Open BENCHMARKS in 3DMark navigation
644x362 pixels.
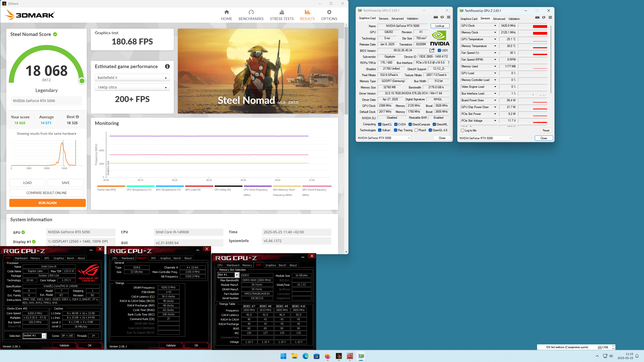pyautogui.click(x=251, y=15)
